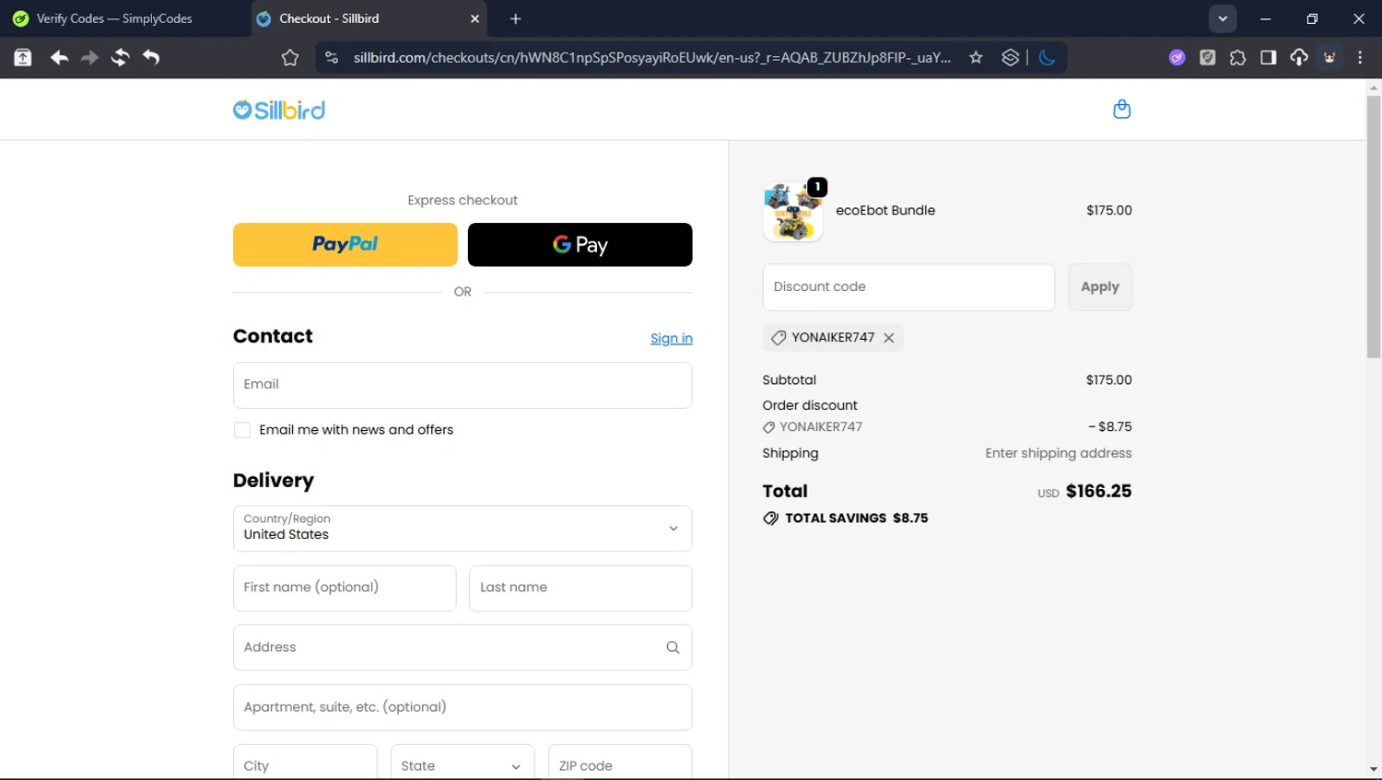This screenshot has height=780, width=1382.
Task: Open the shopping bag cart icon
Action: click(1121, 109)
